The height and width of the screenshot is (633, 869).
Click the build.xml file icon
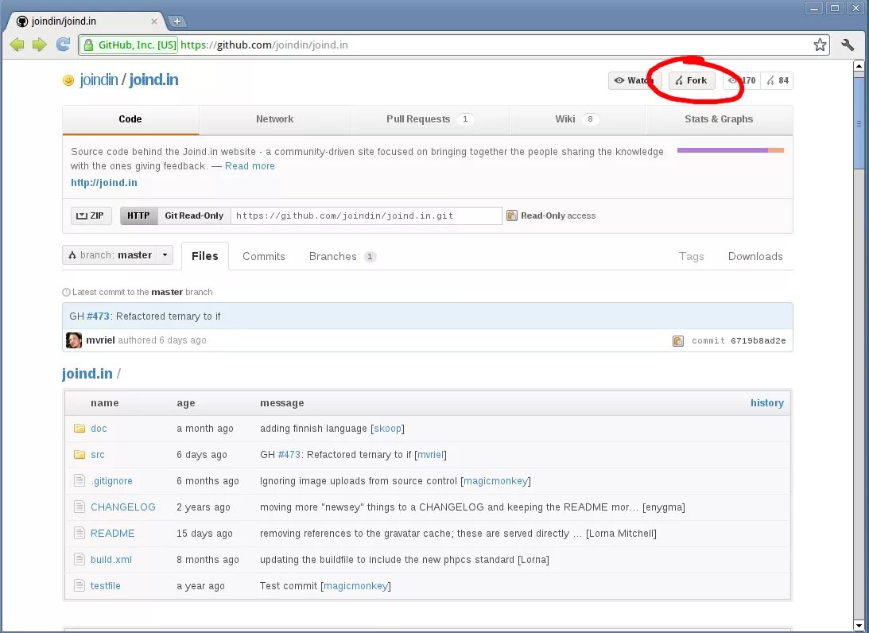80,559
